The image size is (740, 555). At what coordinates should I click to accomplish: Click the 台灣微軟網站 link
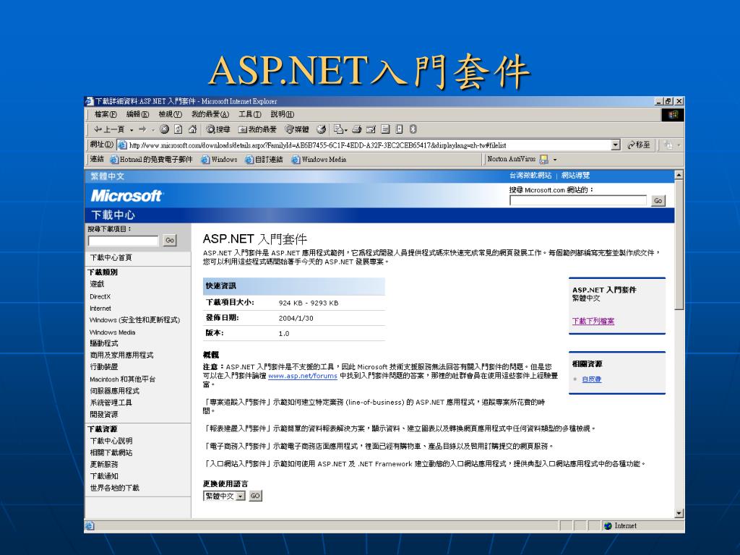tap(530, 175)
